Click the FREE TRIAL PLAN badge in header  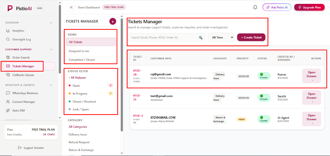pyautogui.click(x=114, y=7)
